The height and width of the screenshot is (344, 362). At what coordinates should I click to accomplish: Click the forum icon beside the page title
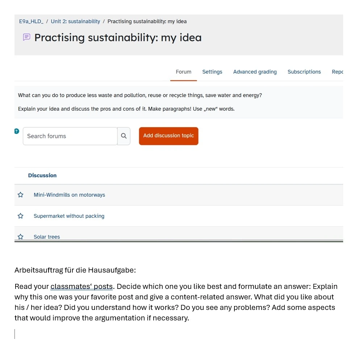click(26, 37)
